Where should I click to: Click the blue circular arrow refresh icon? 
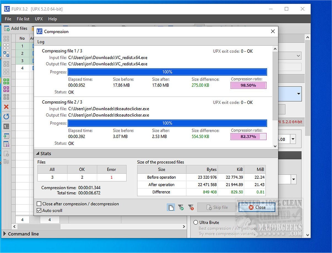(6, 117)
